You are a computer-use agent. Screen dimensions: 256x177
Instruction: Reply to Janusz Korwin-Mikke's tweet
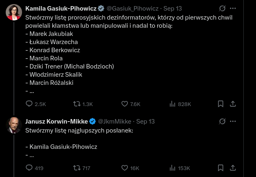29,168
